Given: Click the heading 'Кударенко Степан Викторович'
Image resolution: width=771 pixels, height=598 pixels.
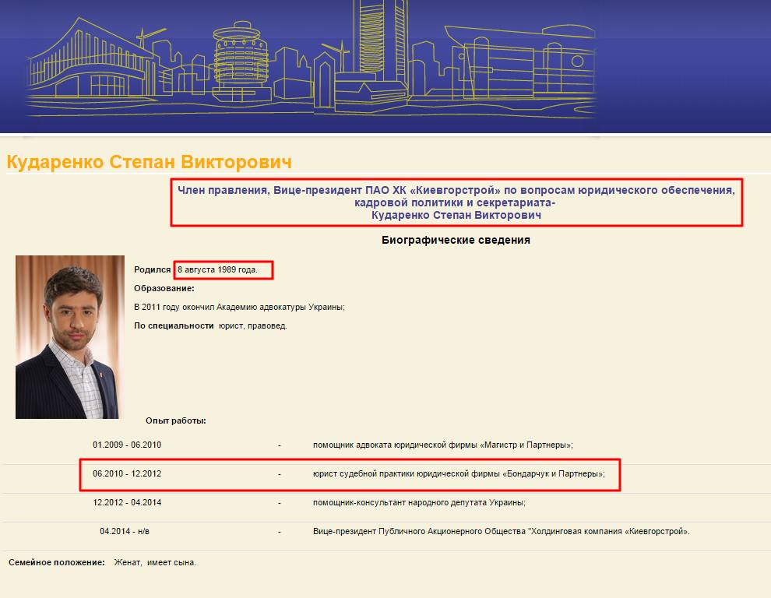Looking at the screenshot, I should (149, 162).
